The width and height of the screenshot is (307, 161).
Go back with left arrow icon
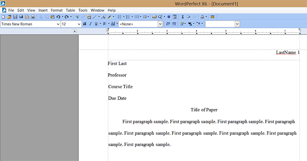pyautogui.click(x=188, y=17)
